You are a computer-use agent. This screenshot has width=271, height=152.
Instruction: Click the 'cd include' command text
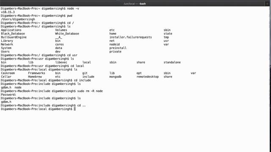coord(82,80)
